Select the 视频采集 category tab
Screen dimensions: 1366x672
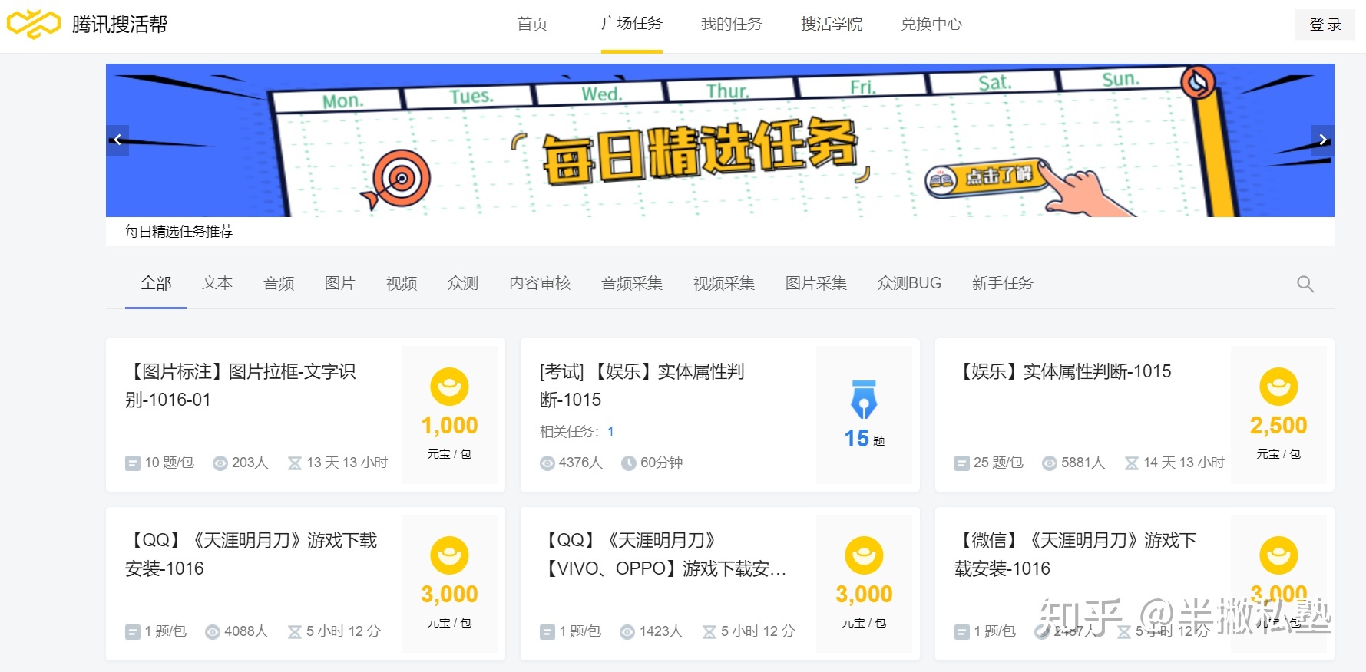(x=724, y=283)
